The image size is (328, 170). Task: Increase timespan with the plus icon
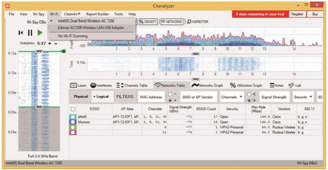49,43
